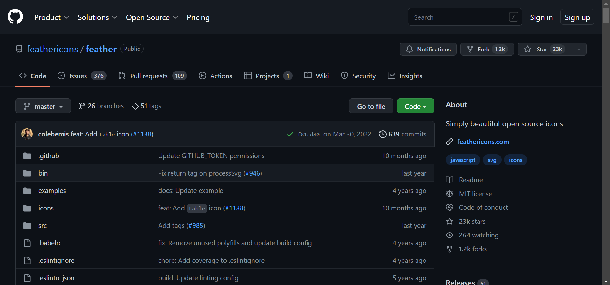610x285 pixels.
Task: Open the colebemis author link
Action: tap(53, 134)
